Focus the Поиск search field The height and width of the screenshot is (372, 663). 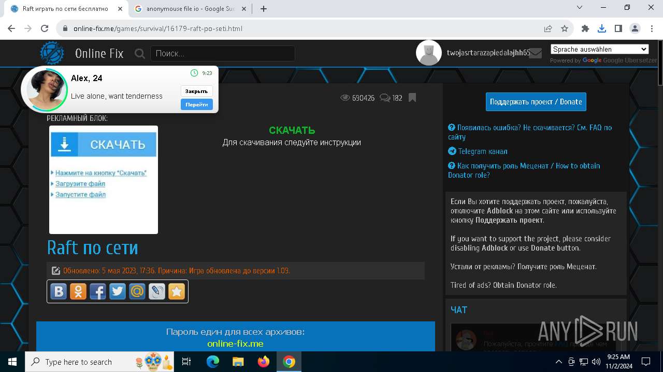[223, 53]
